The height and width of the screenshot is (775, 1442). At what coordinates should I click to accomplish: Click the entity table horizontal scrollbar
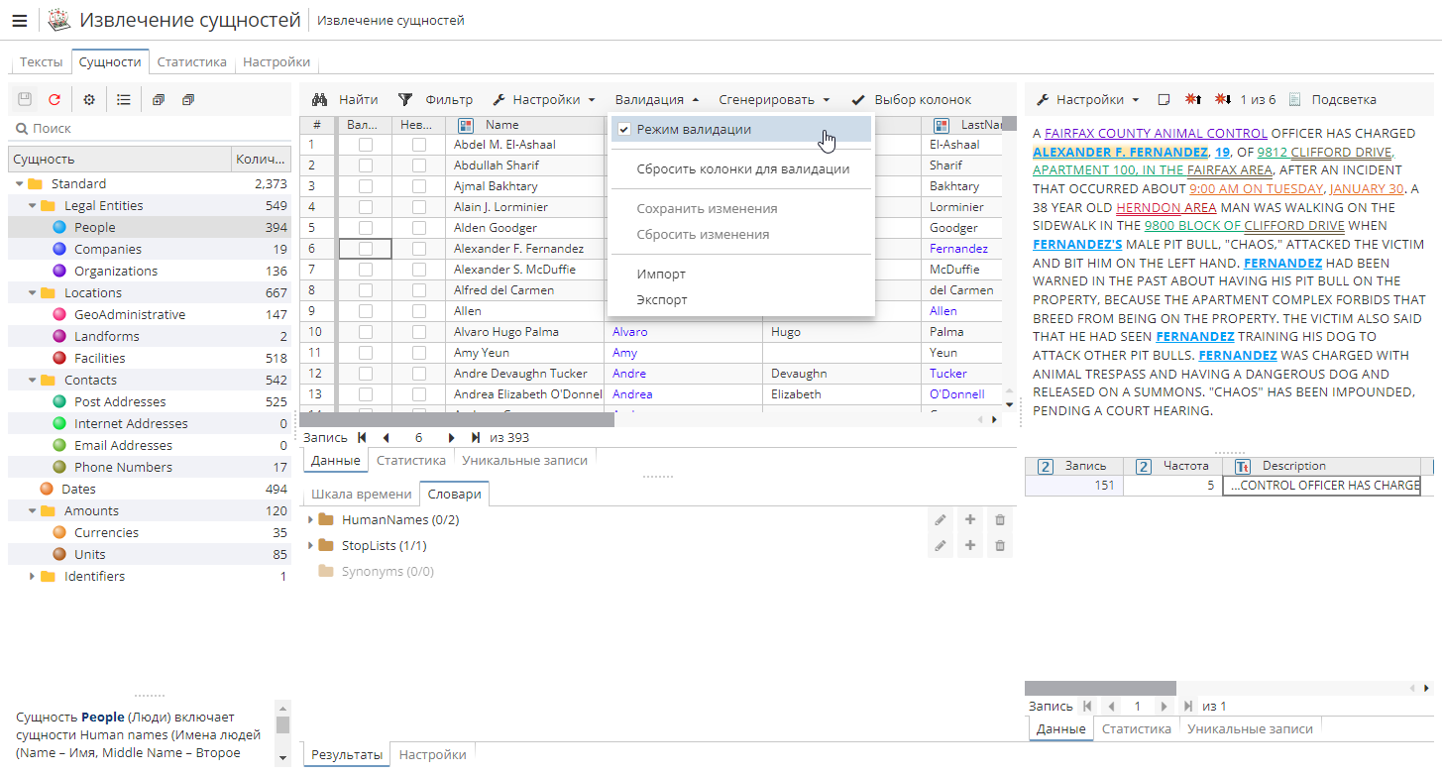(457, 420)
